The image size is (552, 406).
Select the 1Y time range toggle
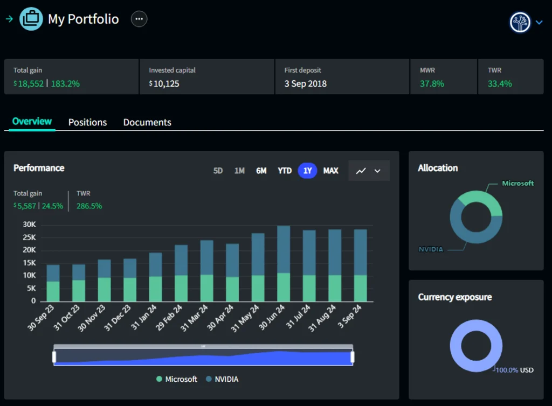pos(307,170)
